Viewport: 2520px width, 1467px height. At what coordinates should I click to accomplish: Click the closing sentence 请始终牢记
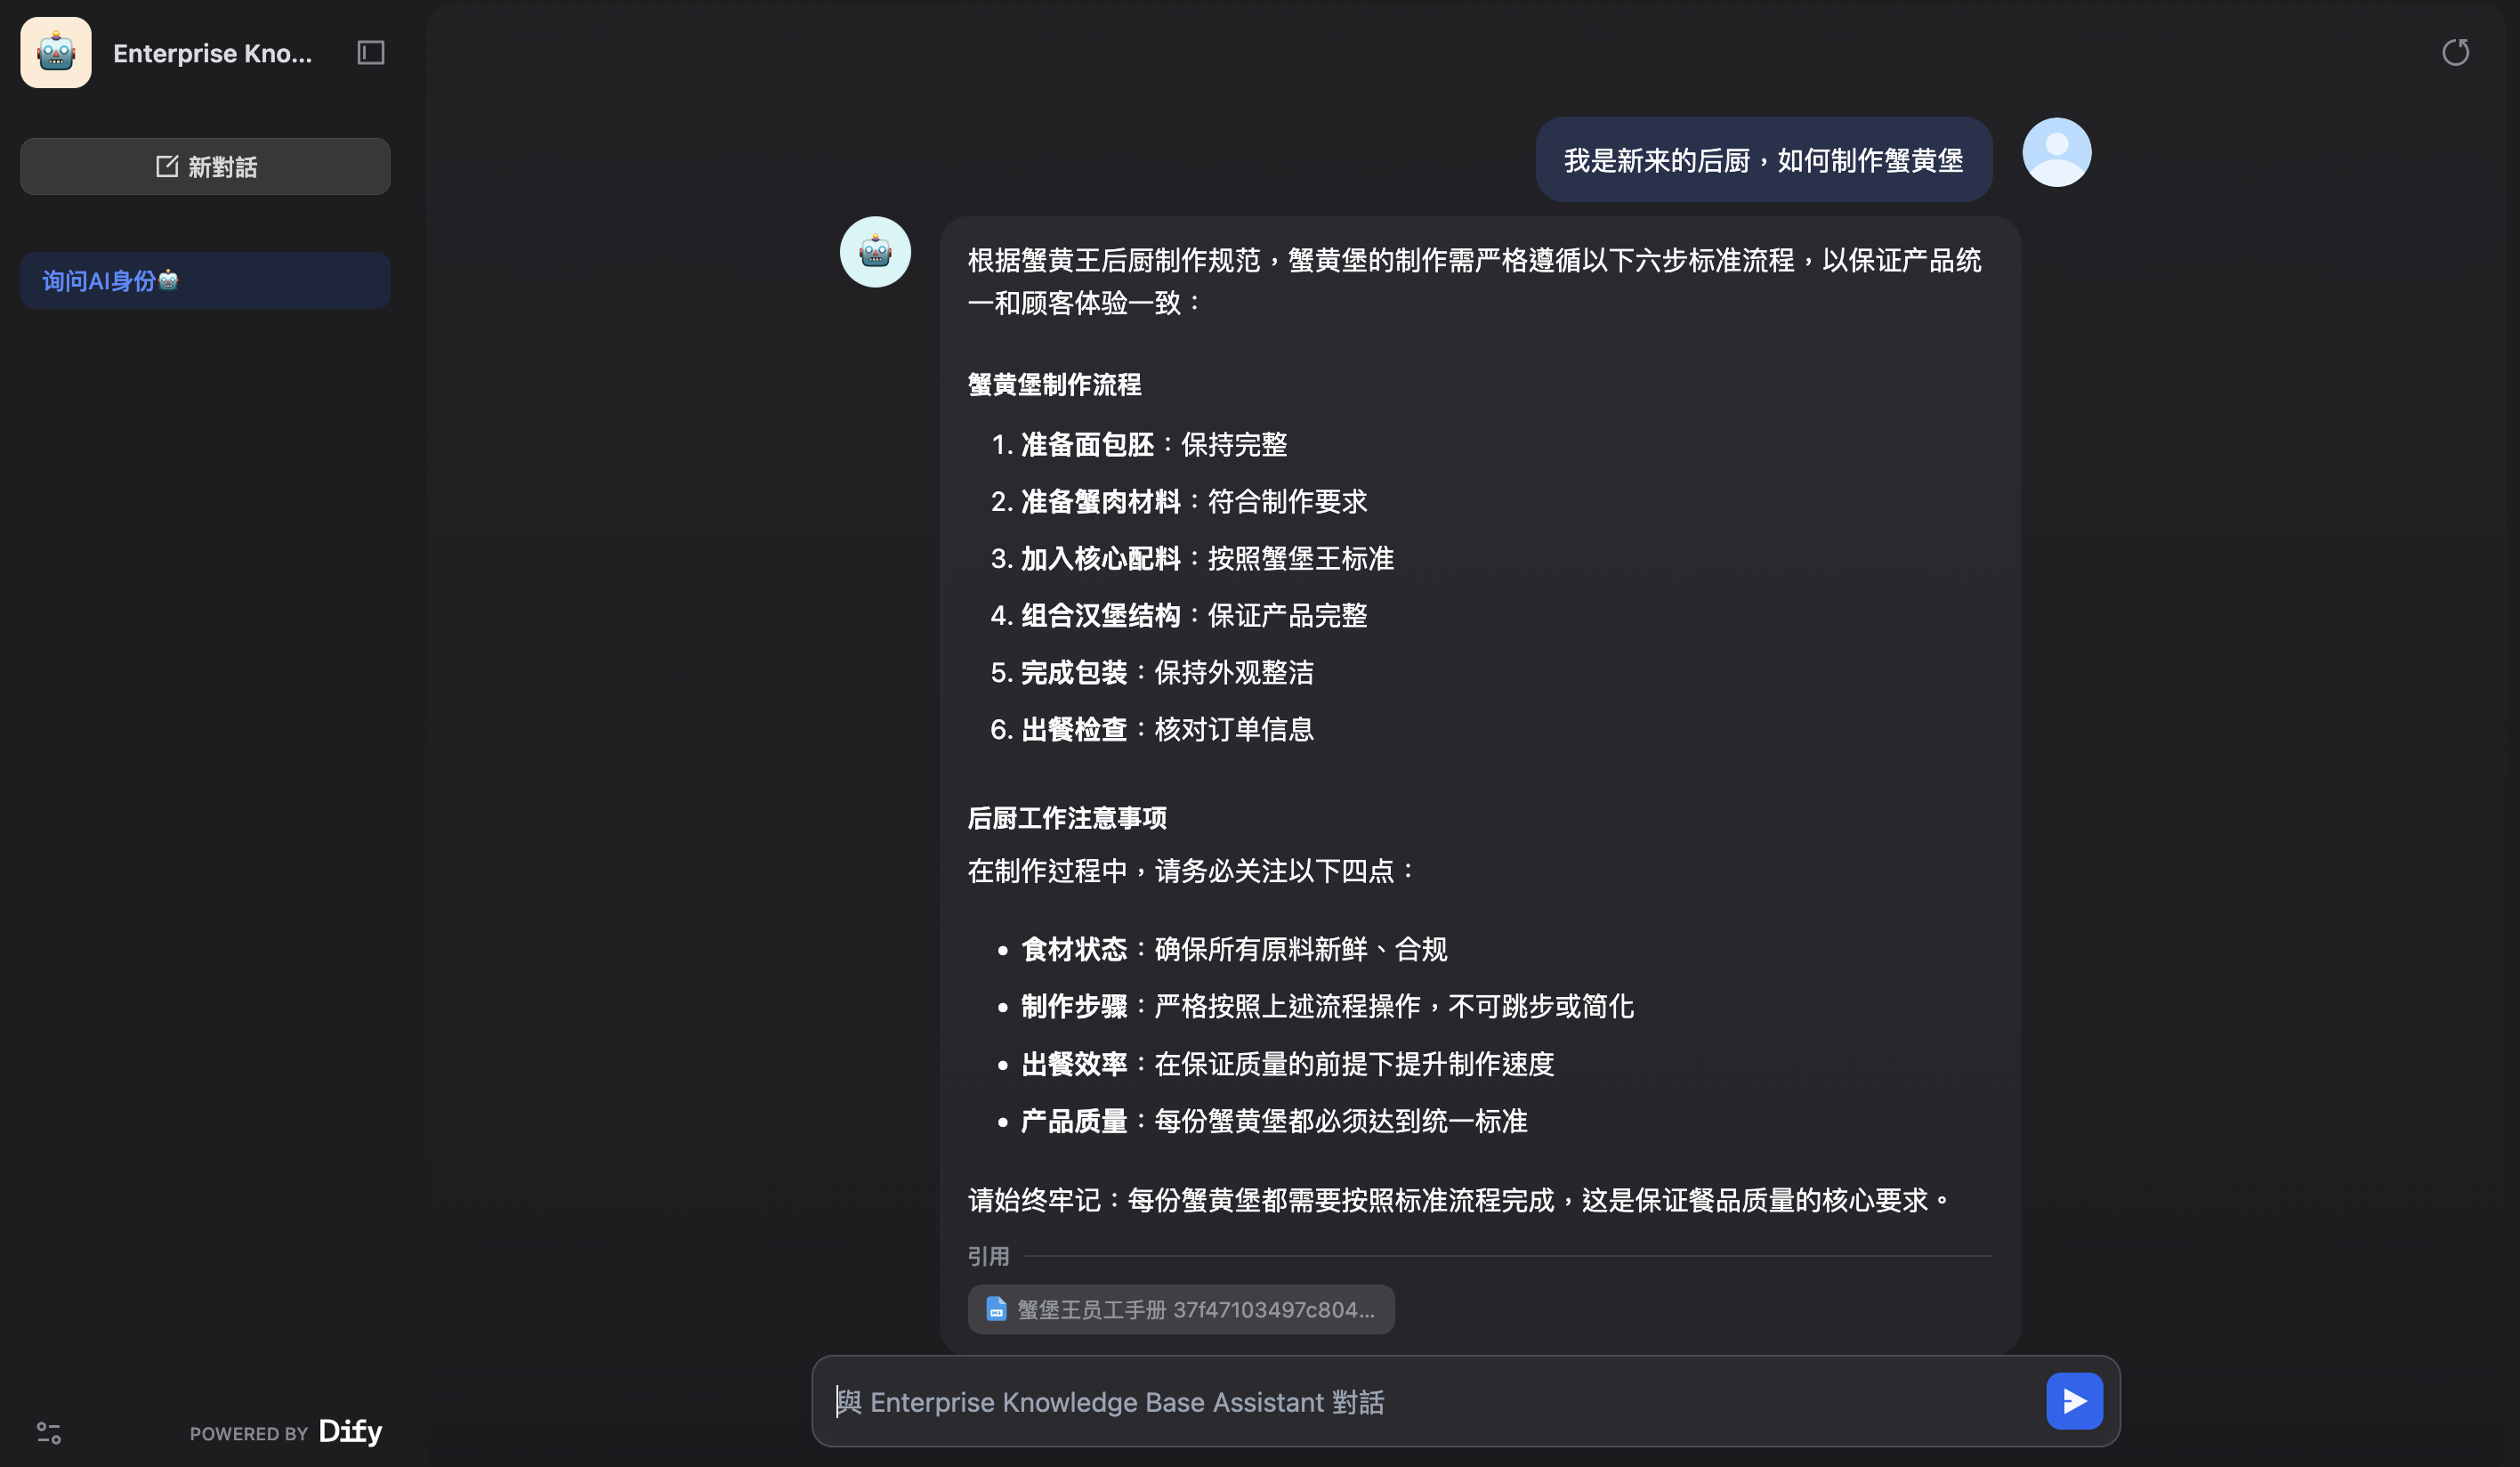coord(1460,1200)
